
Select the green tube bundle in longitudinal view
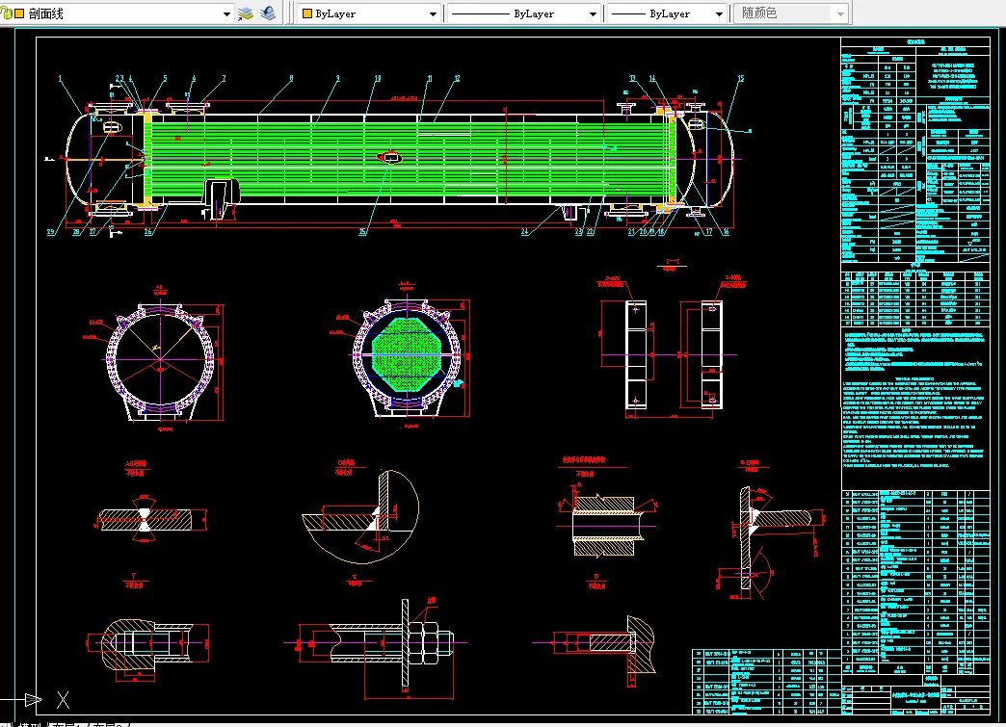pos(410,158)
